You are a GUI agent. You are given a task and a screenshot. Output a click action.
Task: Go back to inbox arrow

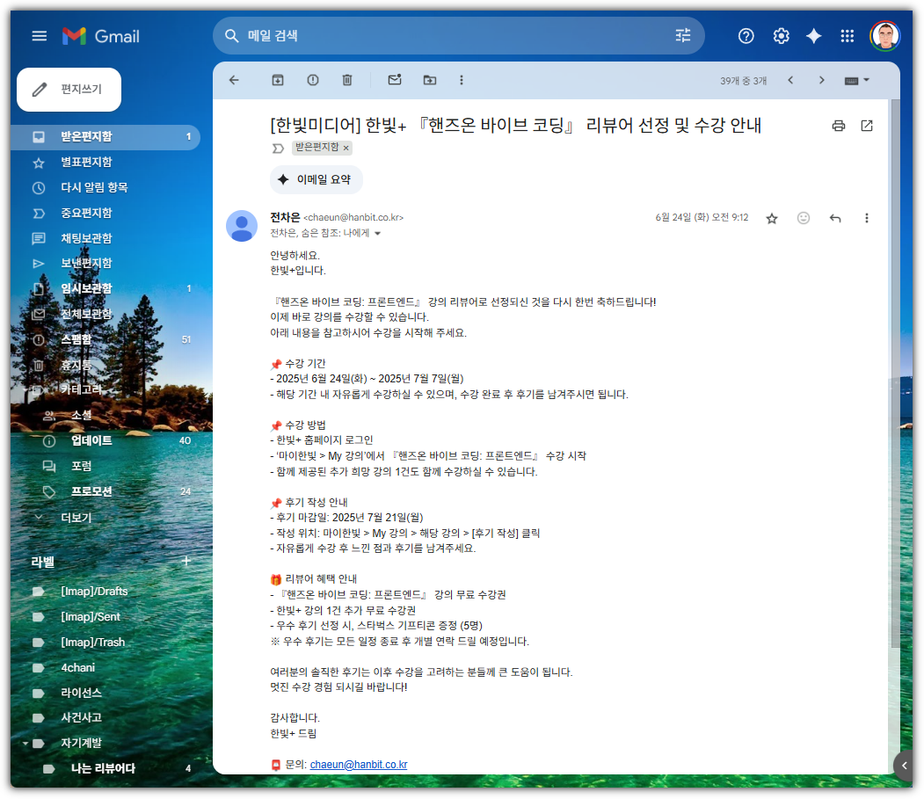point(234,80)
